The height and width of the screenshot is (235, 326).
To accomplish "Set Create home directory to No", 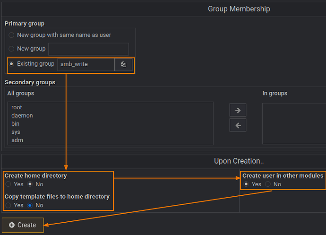I will (x=30, y=184).
